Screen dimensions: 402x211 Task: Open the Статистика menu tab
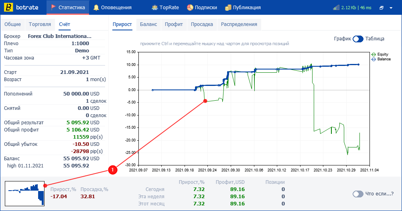tap(68, 8)
